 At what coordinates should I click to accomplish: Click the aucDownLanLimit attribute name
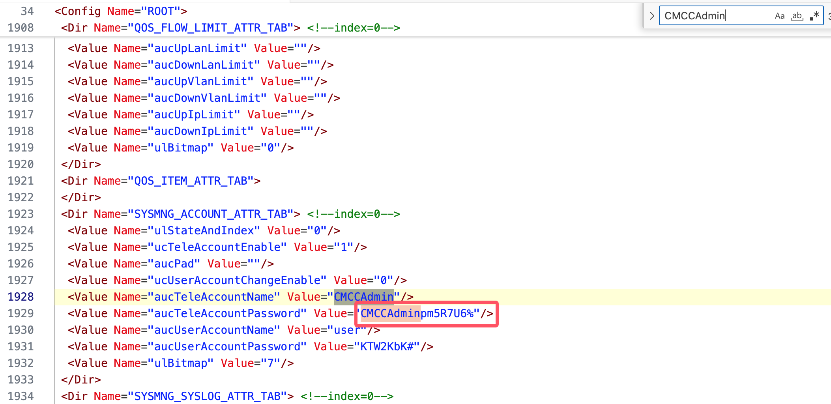click(204, 65)
